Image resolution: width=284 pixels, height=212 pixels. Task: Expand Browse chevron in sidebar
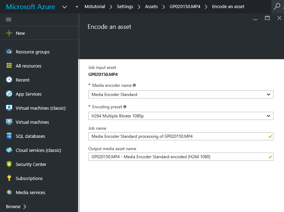pyautogui.click(x=25, y=206)
